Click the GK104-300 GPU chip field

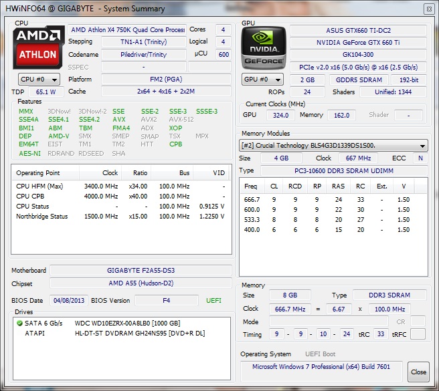click(359, 55)
